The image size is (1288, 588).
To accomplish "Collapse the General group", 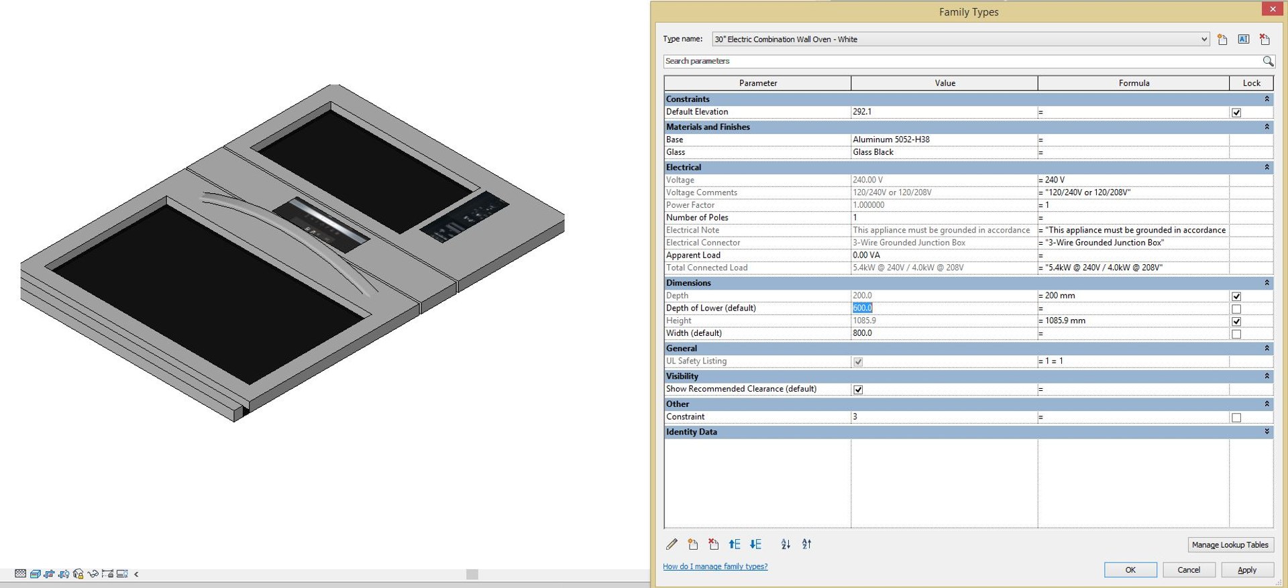I will (1267, 349).
